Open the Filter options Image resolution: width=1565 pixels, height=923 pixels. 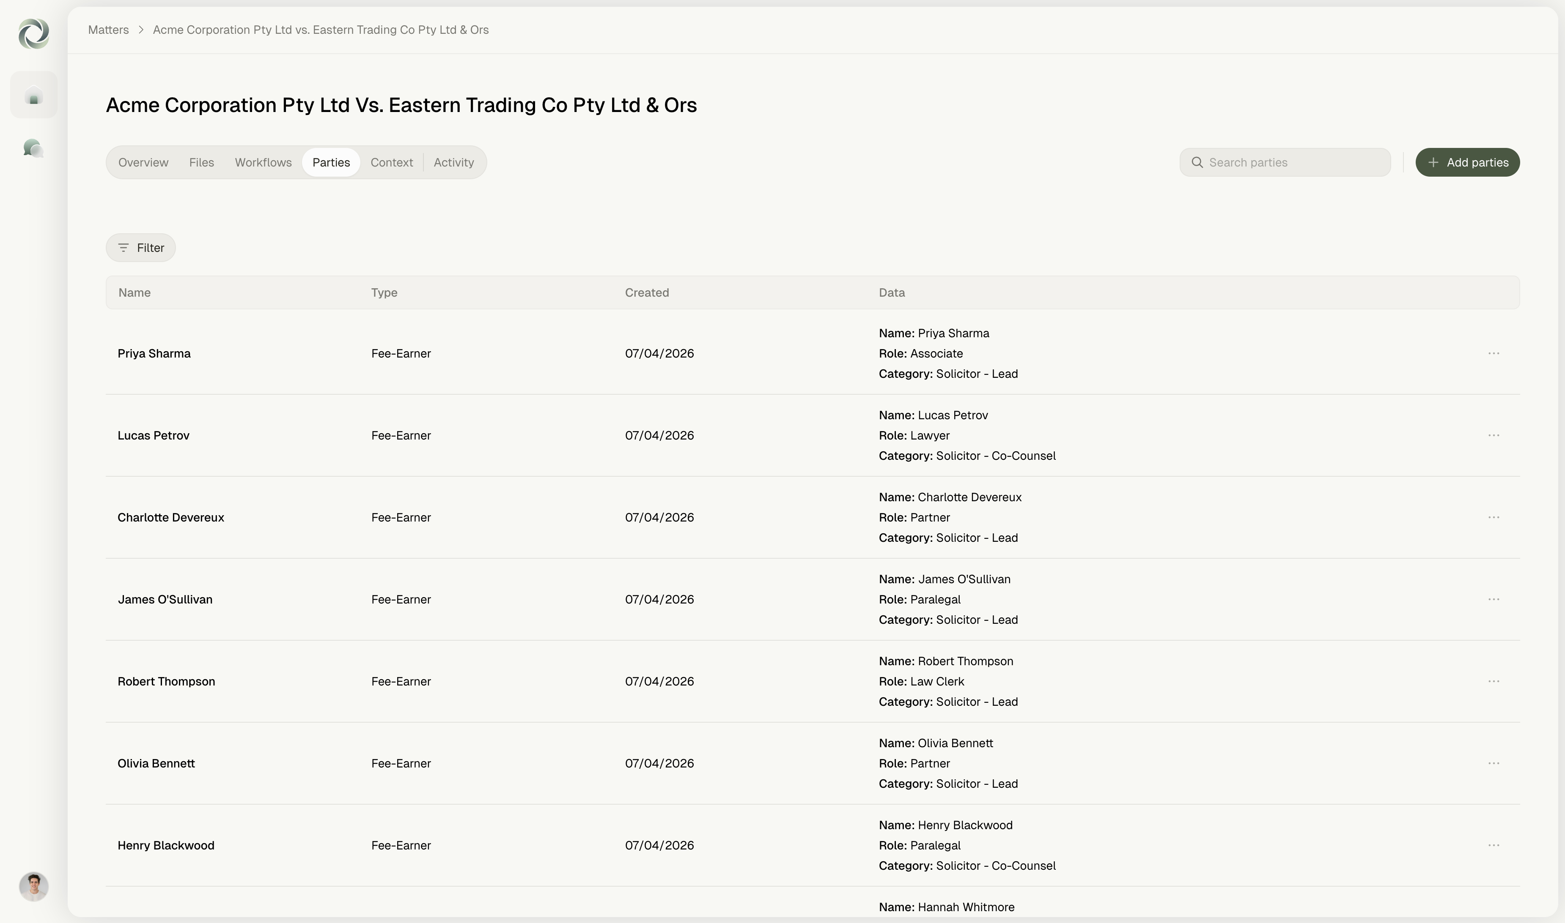(x=141, y=248)
